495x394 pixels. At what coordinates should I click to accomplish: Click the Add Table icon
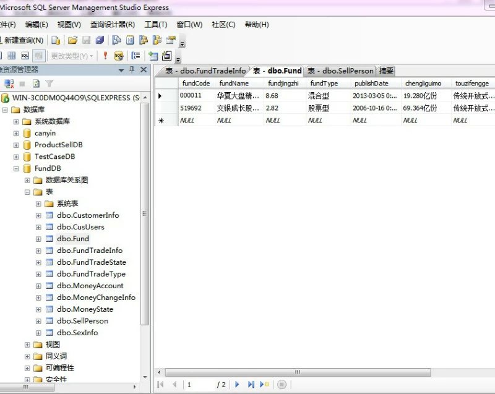point(153,56)
